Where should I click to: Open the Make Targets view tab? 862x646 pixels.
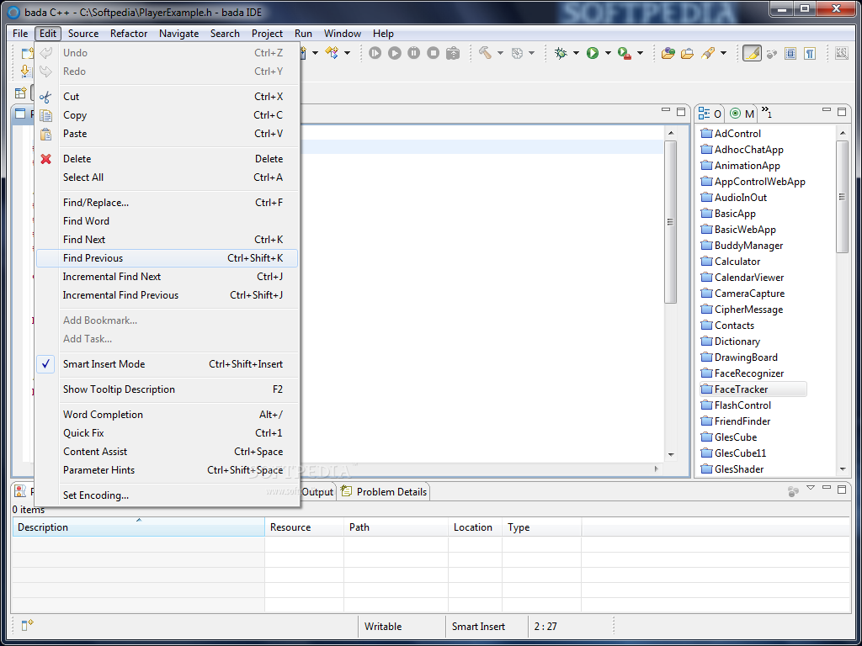pos(742,114)
